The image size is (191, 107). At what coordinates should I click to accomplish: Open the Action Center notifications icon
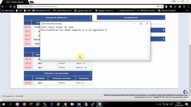187,104
